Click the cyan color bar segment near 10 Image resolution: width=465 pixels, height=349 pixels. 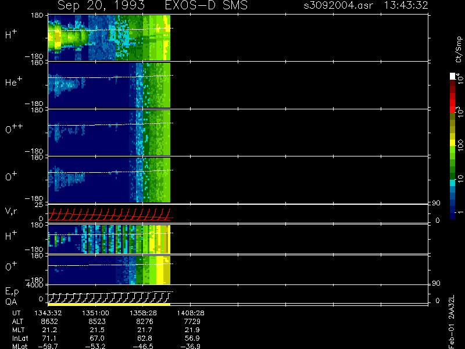[453, 183]
